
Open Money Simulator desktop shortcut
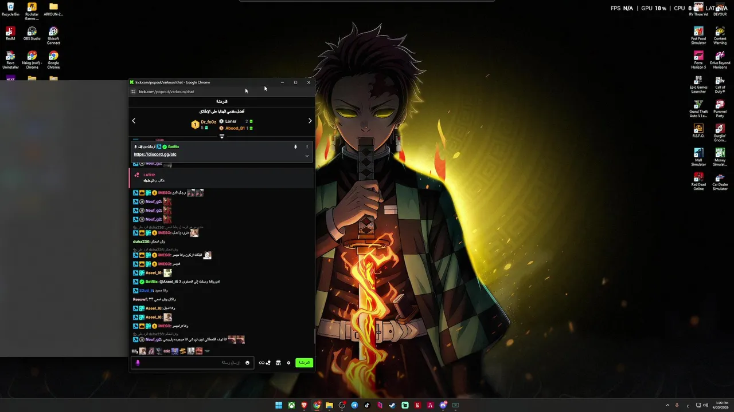720,157
